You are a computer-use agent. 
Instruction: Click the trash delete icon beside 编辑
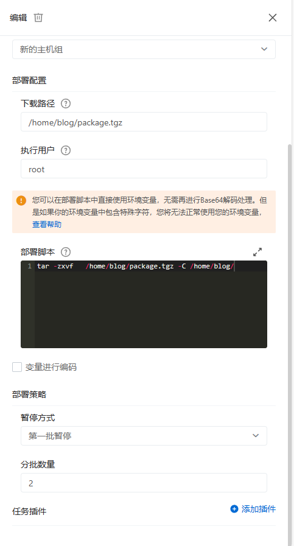click(x=38, y=18)
